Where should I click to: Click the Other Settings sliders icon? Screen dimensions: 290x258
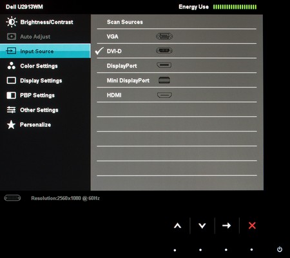tap(11, 110)
